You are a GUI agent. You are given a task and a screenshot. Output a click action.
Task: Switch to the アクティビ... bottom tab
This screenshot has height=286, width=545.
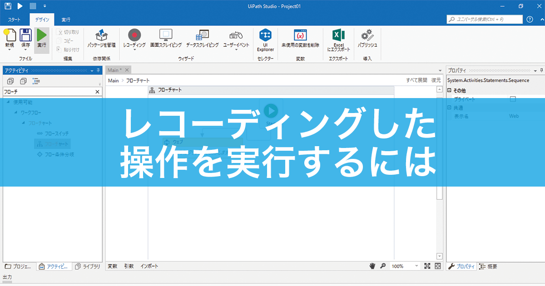click(54, 266)
